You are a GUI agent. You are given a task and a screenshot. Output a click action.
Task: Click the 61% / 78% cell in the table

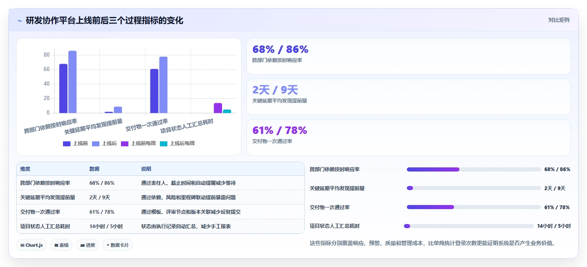102,212
